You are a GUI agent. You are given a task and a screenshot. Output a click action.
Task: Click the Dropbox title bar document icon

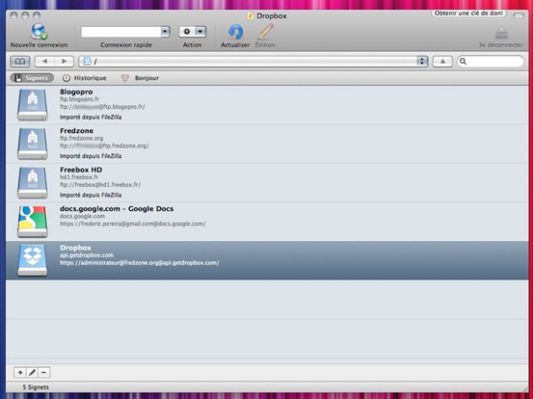pyautogui.click(x=251, y=16)
